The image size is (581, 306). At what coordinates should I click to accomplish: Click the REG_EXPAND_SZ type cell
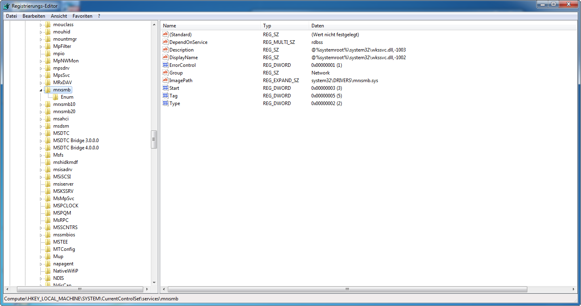click(281, 81)
